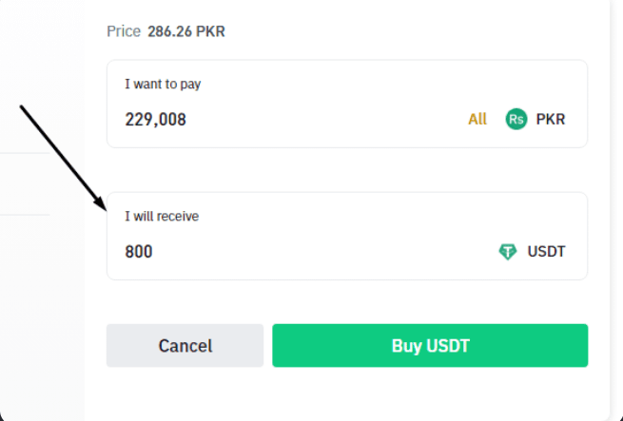Click the 286.26 PKR price value
Screen dimensions: 623x421
click(x=186, y=31)
